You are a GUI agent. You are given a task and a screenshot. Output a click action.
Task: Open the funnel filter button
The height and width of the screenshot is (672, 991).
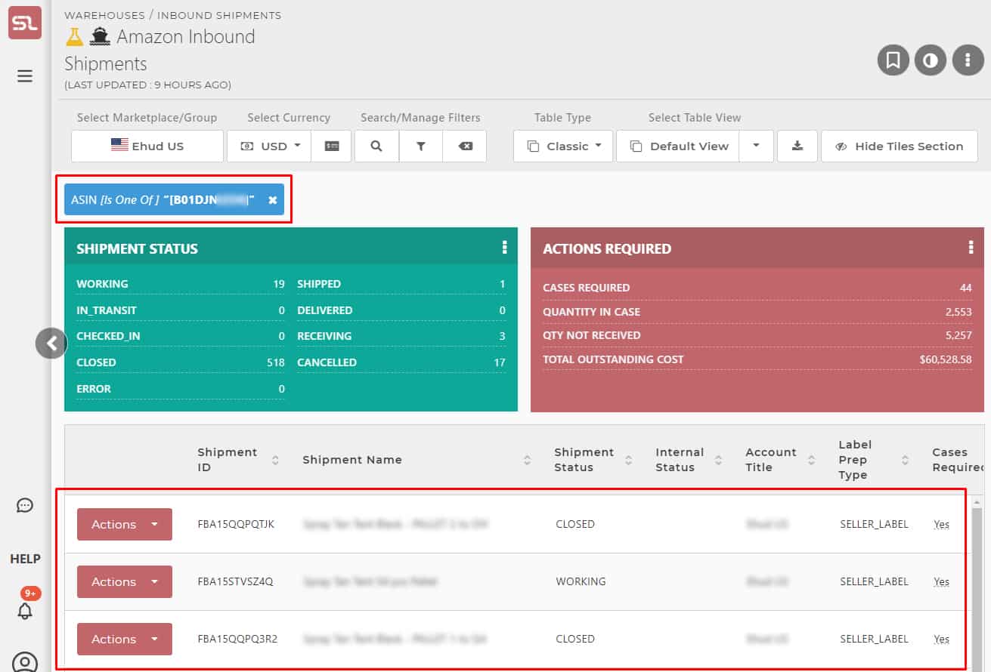click(421, 146)
